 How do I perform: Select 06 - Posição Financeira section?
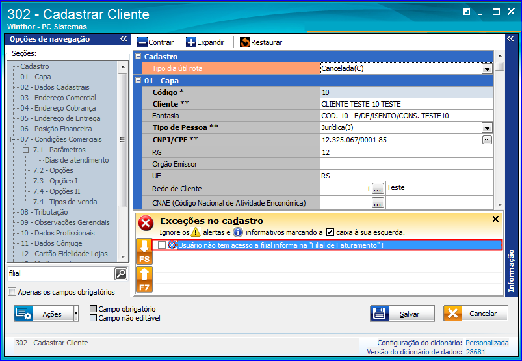pos(57,129)
